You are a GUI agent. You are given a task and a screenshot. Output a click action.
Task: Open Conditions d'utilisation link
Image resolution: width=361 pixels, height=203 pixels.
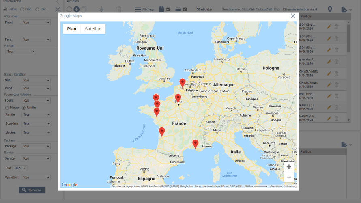(282, 186)
